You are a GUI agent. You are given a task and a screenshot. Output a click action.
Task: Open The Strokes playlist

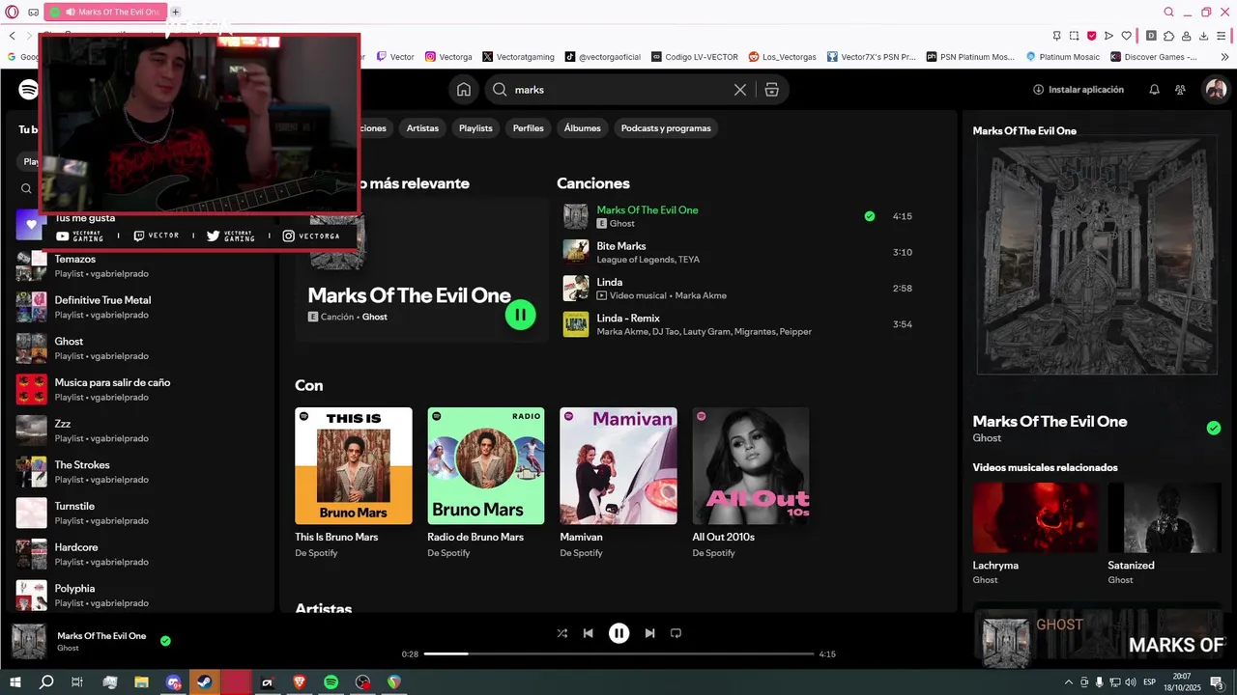tap(140, 472)
